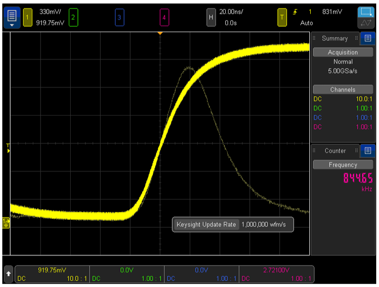Viewport: 379px width, 287px height.
Task: Click the yellow DC 10.0:1 summary row
Action: click(343, 99)
